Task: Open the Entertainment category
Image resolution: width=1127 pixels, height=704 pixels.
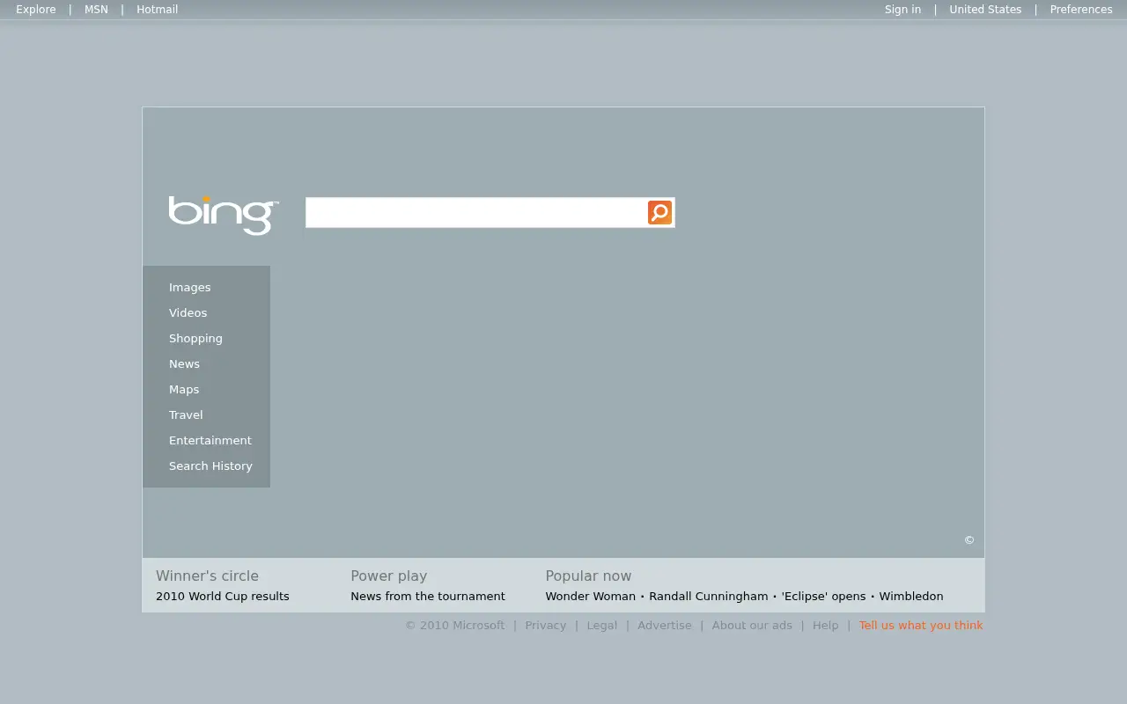Action: click(210, 440)
